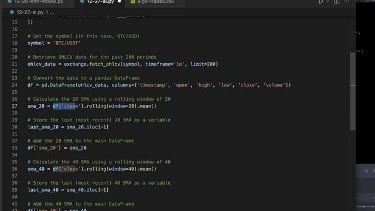Click the 'sma_20' variable on line 27
This screenshot has height=211, width=375.
(x=36, y=106)
